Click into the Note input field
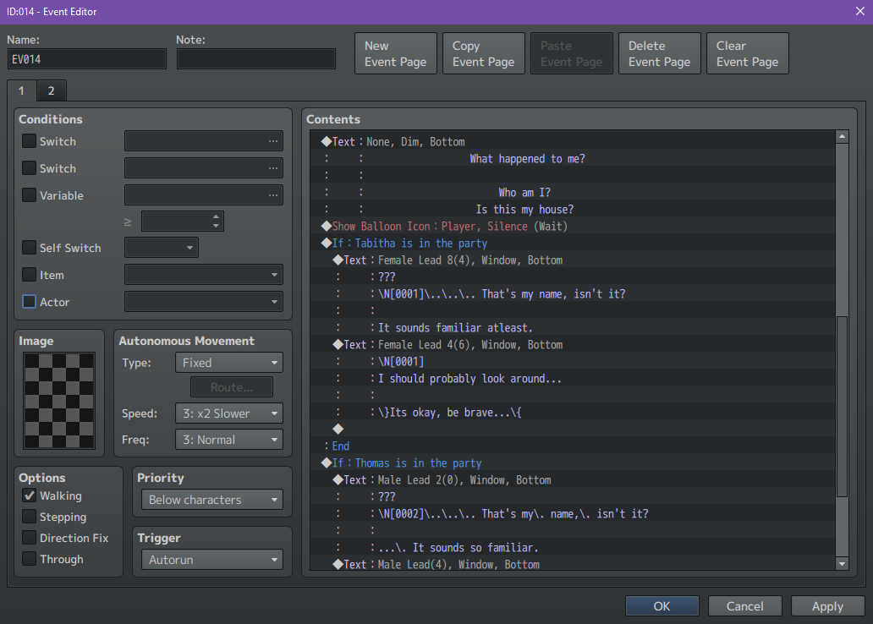The image size is (873, 624). pyautogui.click(x=256, y=59)
